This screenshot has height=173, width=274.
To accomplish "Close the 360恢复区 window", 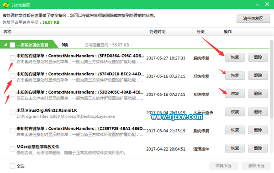I will pos(267,4).
